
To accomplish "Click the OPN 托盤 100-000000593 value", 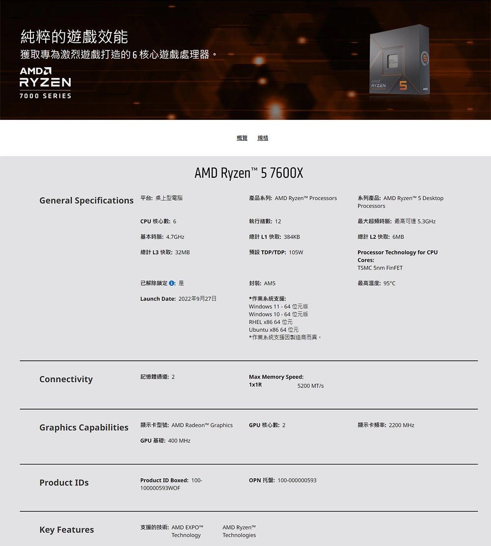I will [x=297, y=480].
